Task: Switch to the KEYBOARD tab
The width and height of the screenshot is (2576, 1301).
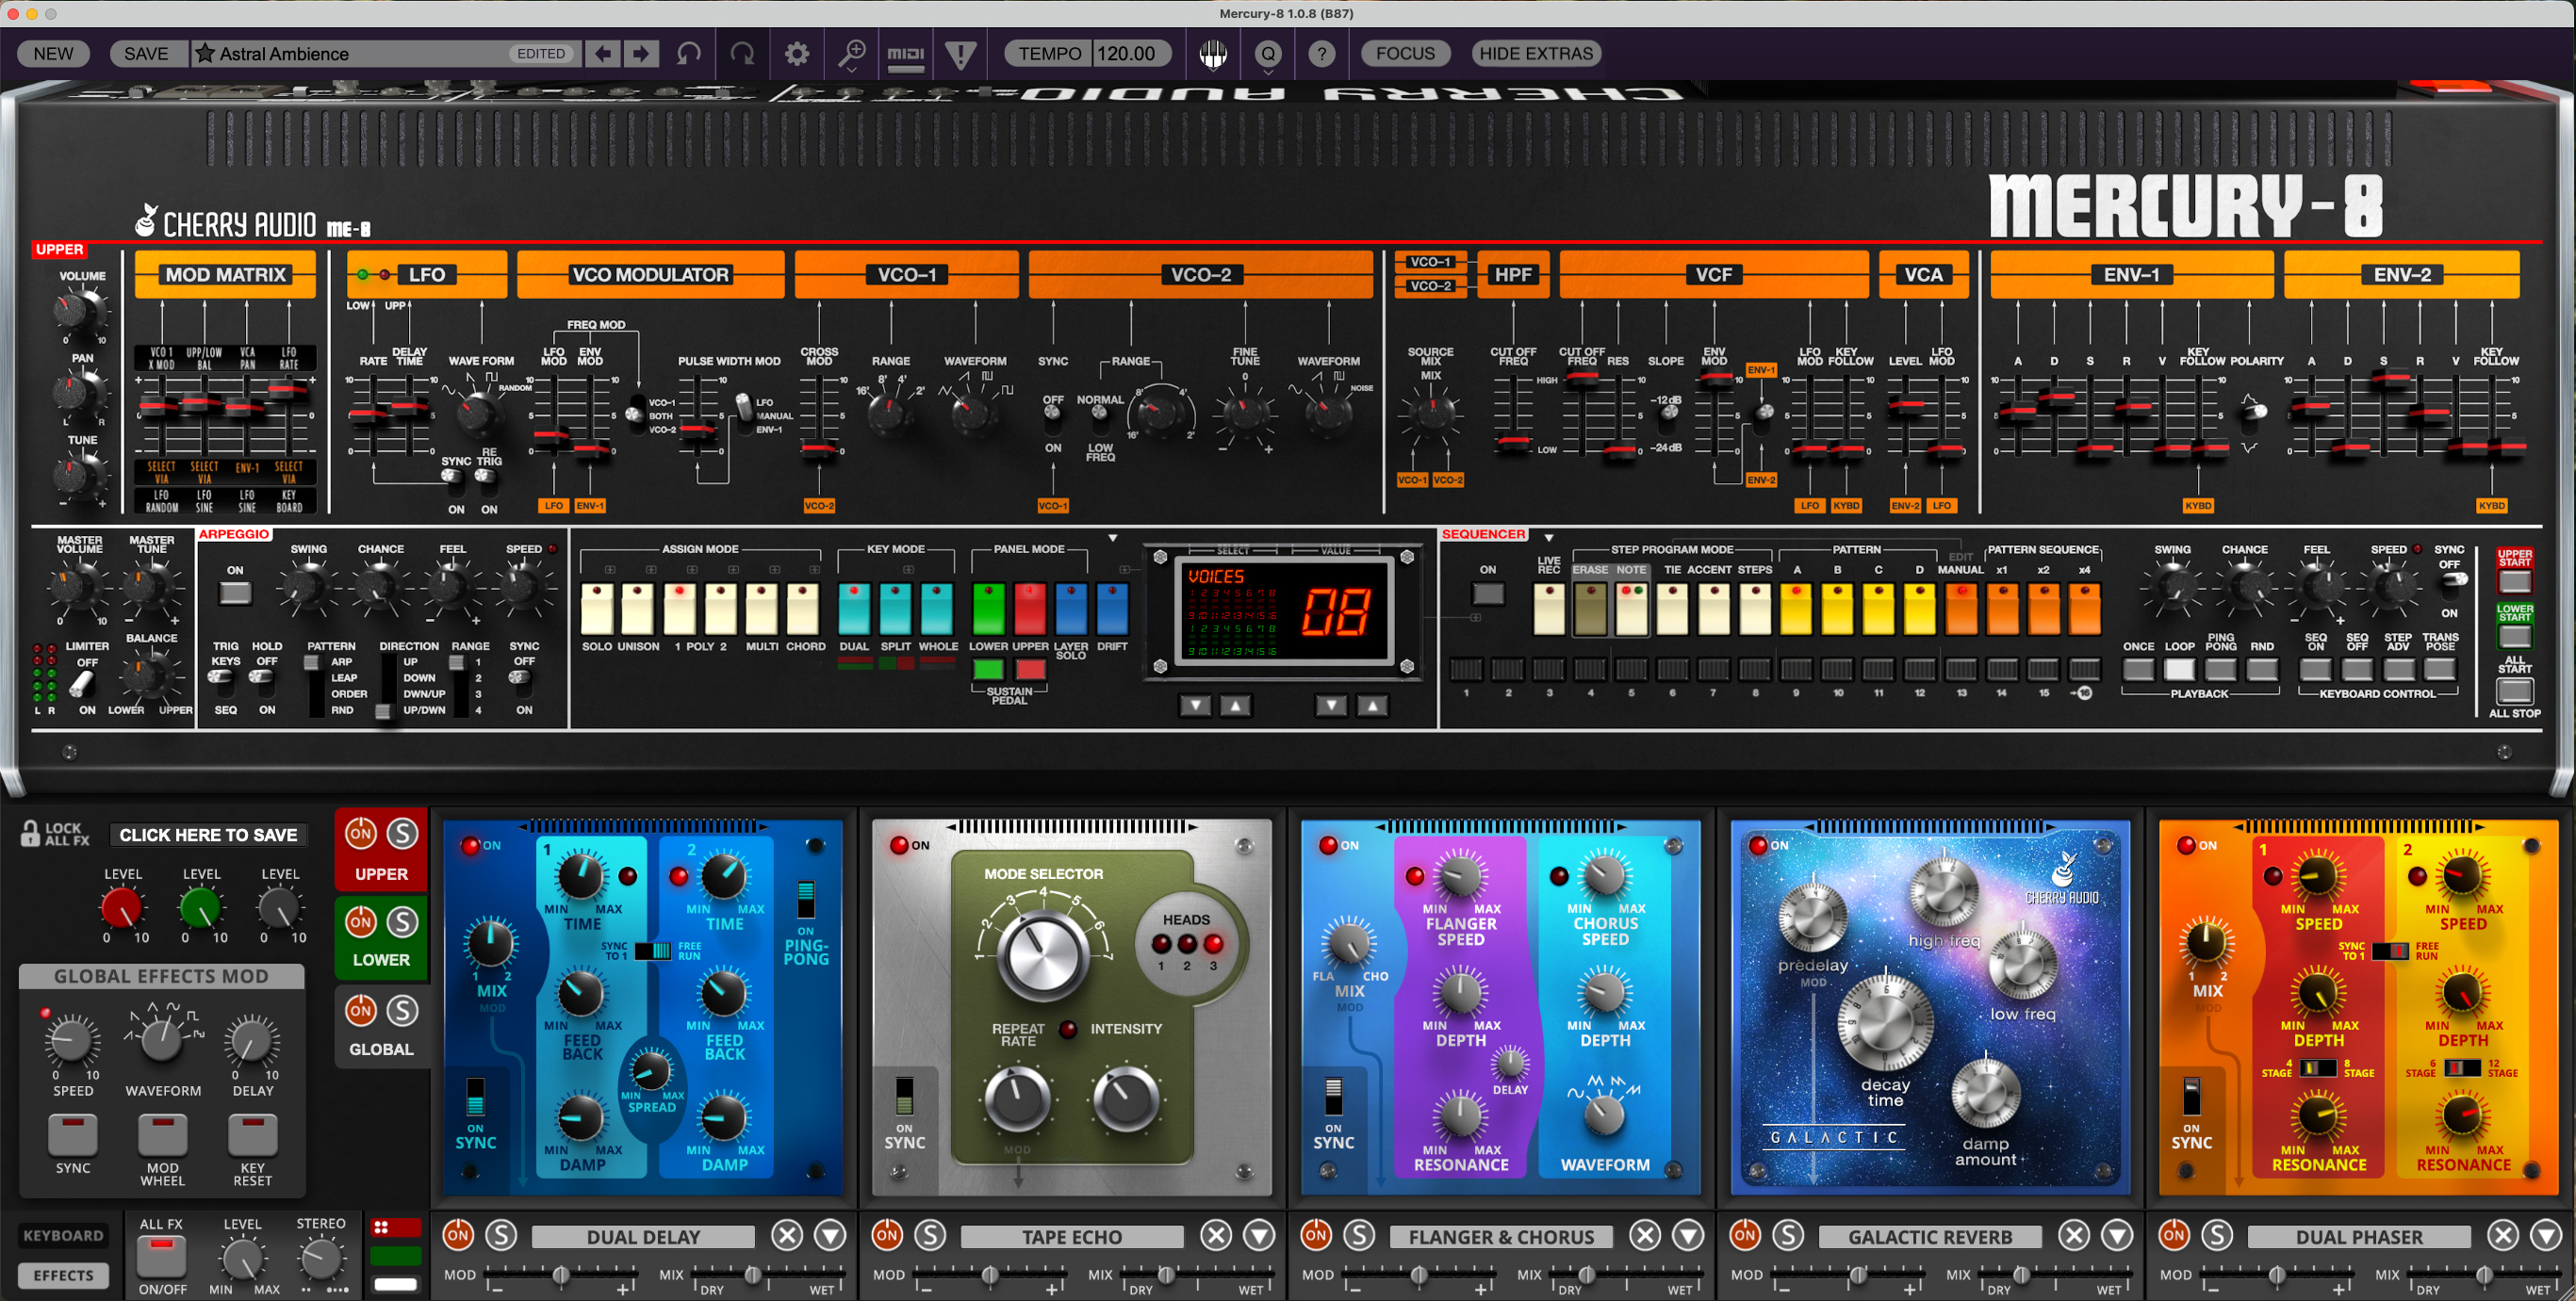Action: pos(63,1236)
